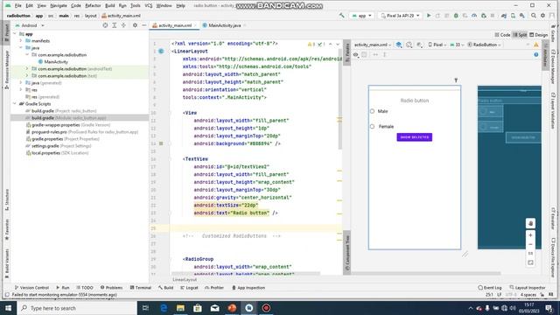Image resolution: width=560 pixels, height=315 pixels.
Task: Open Pixel device dropdown for preview
Action: coord(437,45)
